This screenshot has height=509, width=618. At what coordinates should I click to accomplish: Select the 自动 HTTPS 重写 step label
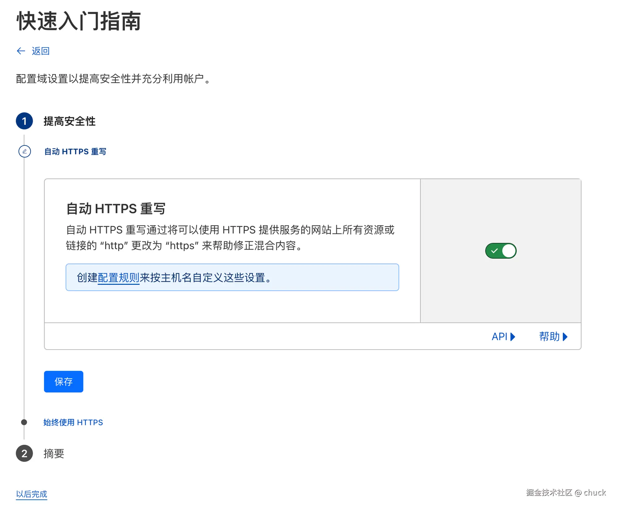pos(75,152)
